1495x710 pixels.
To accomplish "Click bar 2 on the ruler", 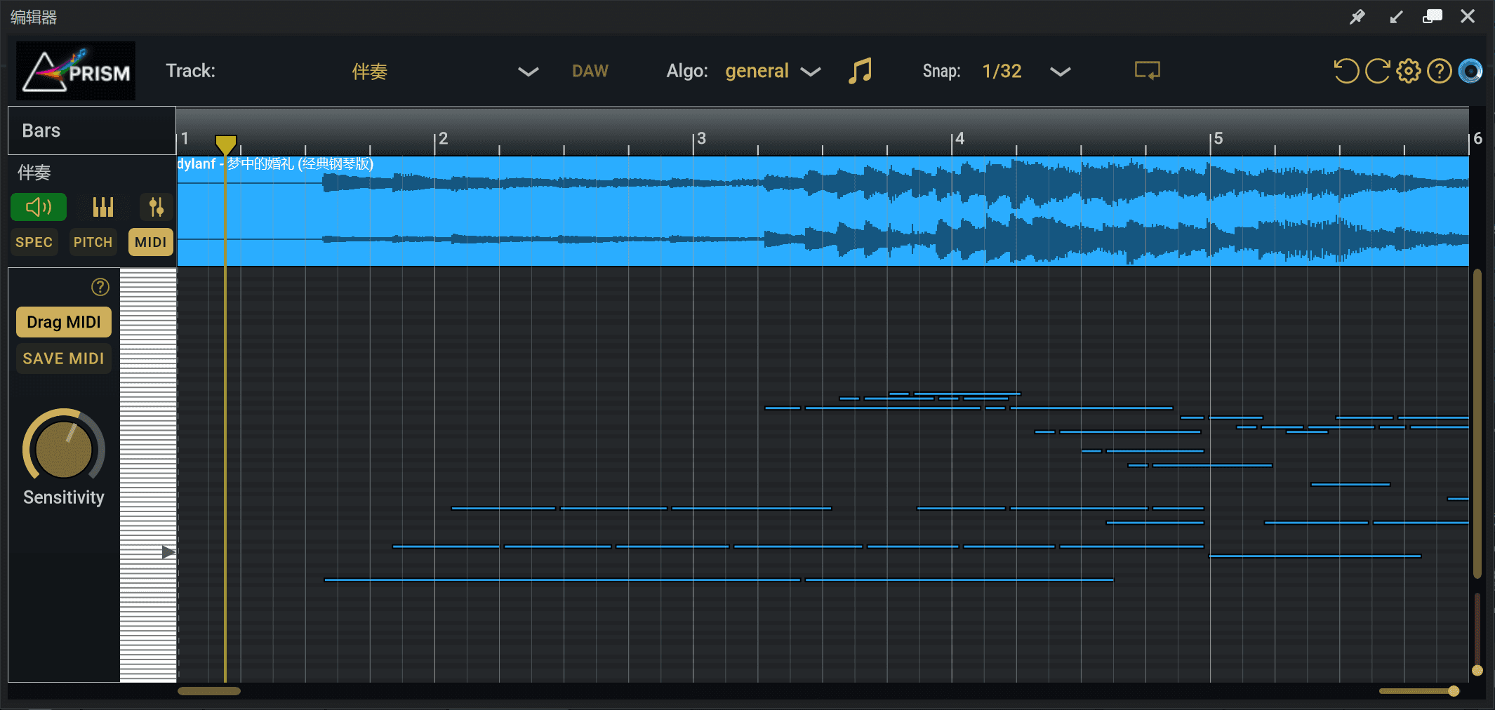I will [x=442, y=138].
